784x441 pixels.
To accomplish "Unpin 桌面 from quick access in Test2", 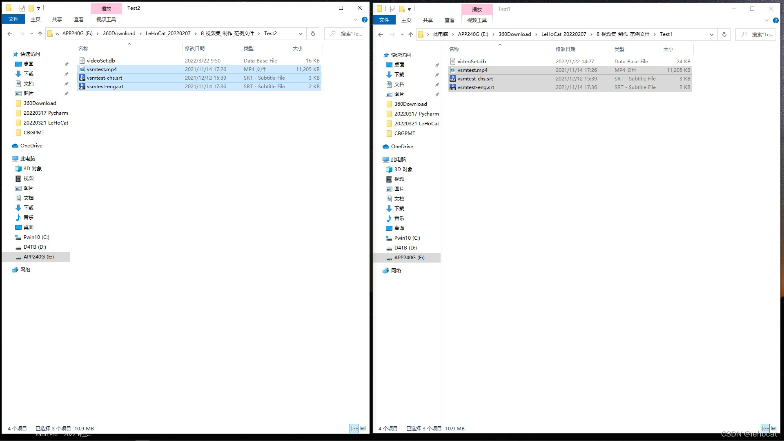I will 66,64.
